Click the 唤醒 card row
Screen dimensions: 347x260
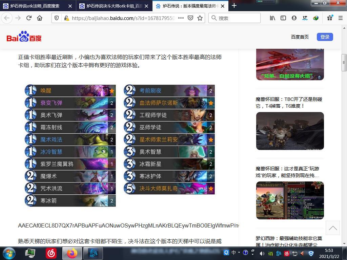coord(70,91)
